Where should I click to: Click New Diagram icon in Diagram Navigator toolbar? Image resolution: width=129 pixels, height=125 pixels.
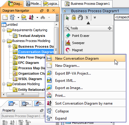pyautogui.click(x=5, y=17)
